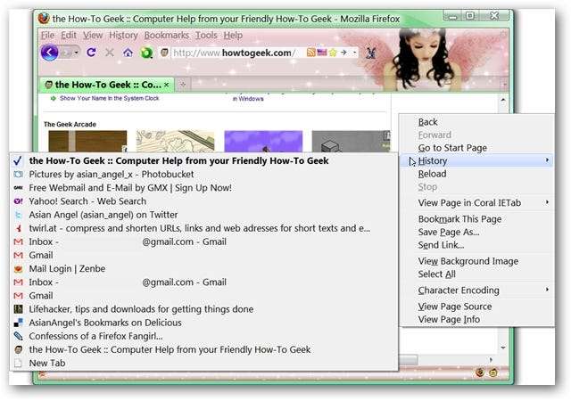This screenshot has width=571, height=401.
Task: Choose Save Page As...
Action: pyautogui.click(x=476, y=233)
